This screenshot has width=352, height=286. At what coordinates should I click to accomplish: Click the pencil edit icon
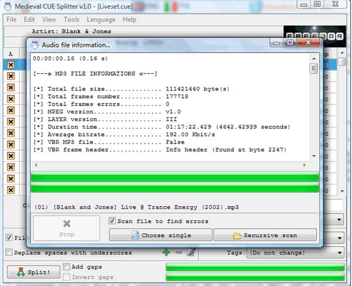coord(191,253)
